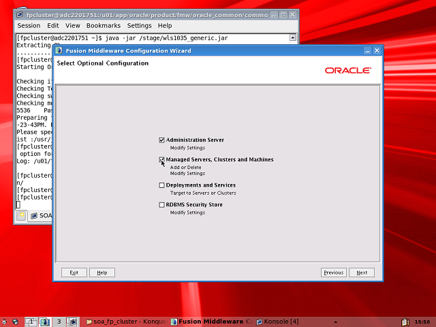Switch to Fusion Middleware taskbar entry
This screenshot has width=436, height=327.
point(212,322)
